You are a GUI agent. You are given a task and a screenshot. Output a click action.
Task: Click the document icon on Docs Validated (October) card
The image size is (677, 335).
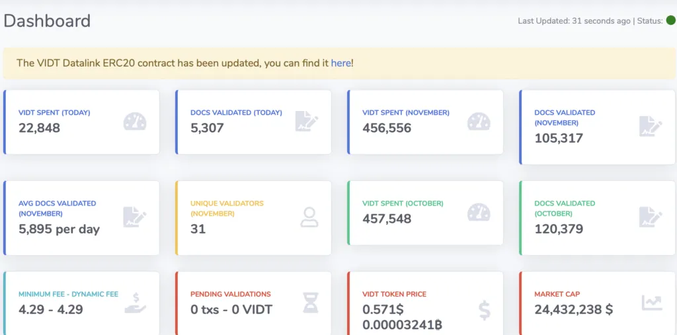coord(651,217)
